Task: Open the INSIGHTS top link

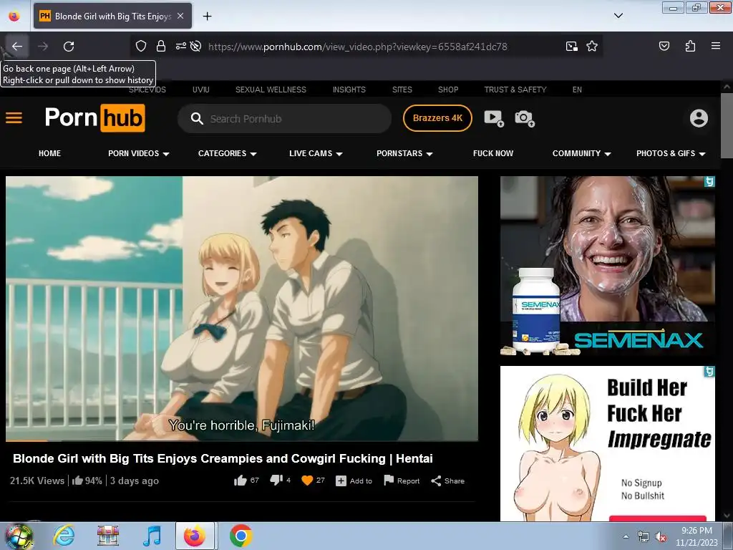Action: click(x=349, y=90)
